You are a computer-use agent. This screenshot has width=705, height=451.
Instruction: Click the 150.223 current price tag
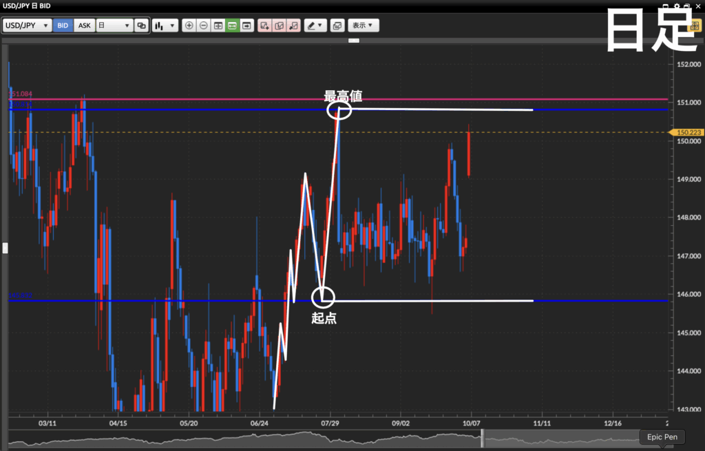686,132
